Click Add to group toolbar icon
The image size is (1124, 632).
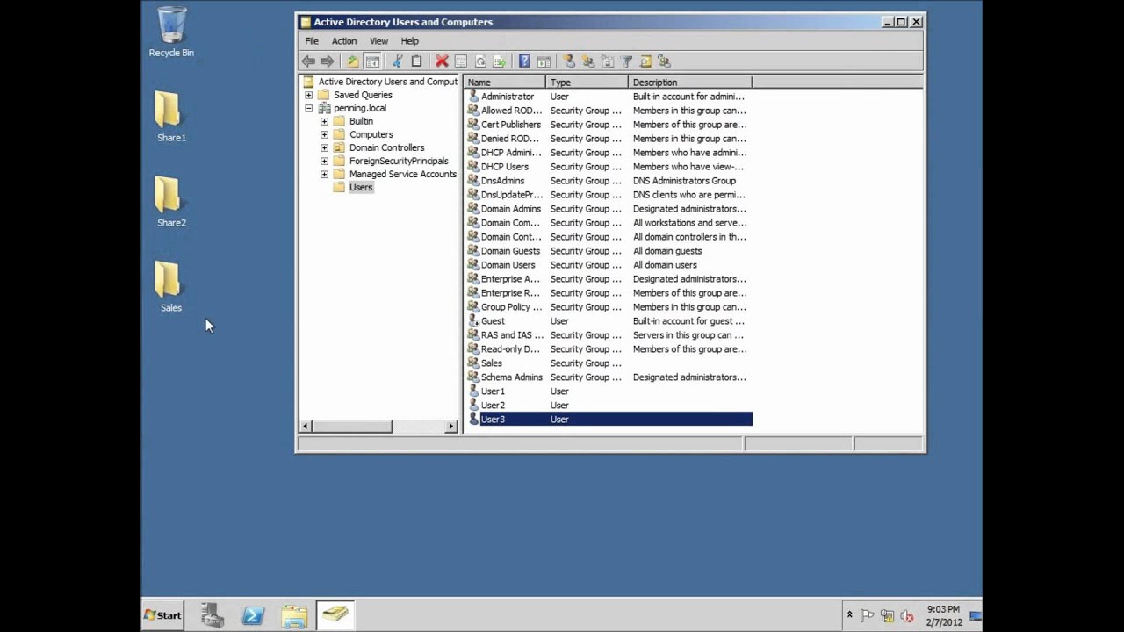click(665, 61)
